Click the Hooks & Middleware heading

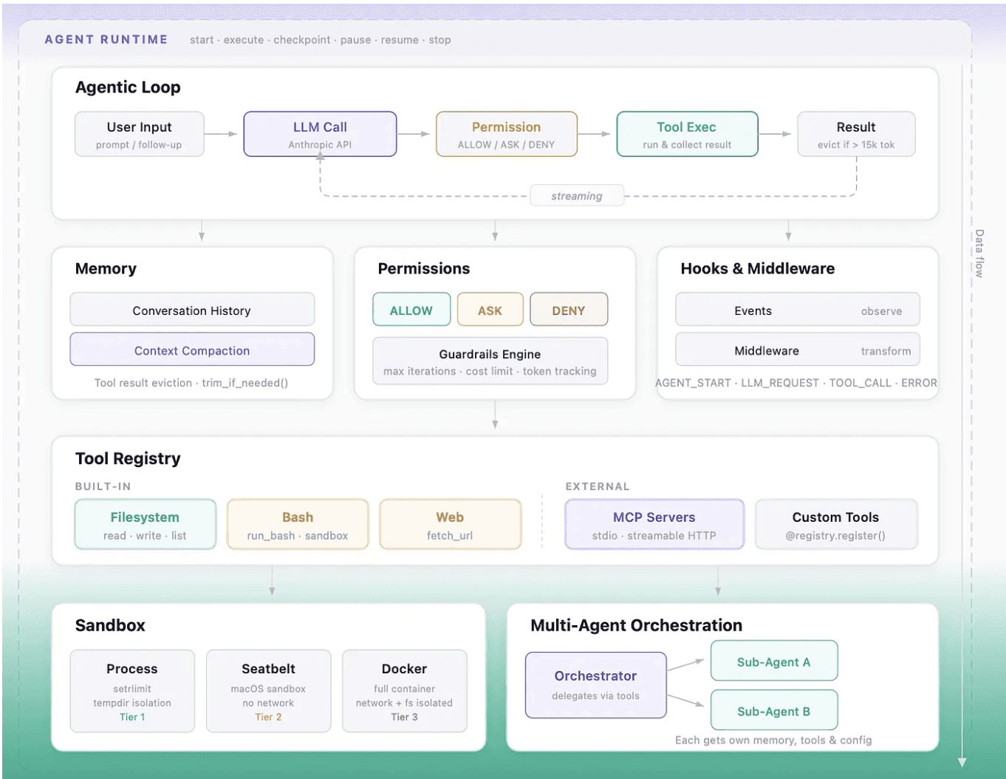point(758,268)
